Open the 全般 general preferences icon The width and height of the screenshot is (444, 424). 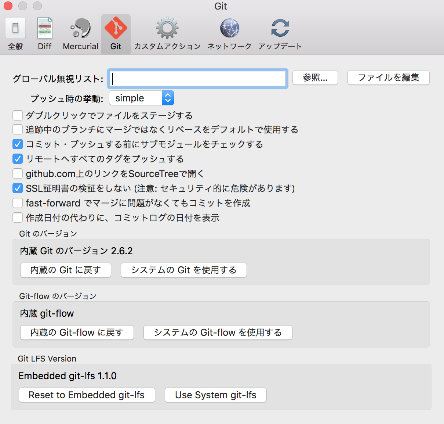point(15,28)
